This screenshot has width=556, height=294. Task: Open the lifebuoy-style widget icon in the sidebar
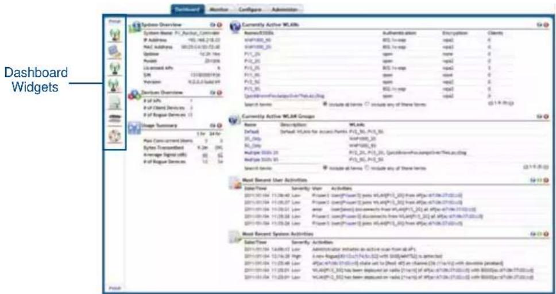114,137
